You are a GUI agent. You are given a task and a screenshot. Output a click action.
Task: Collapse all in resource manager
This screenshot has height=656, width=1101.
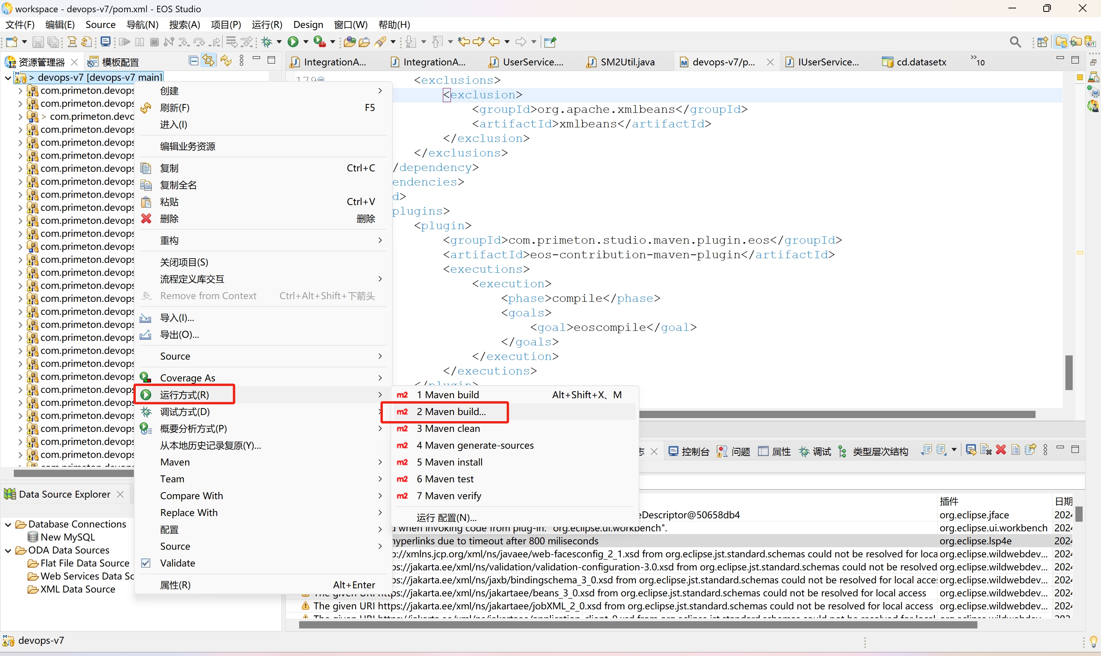[x=193, y=61]
